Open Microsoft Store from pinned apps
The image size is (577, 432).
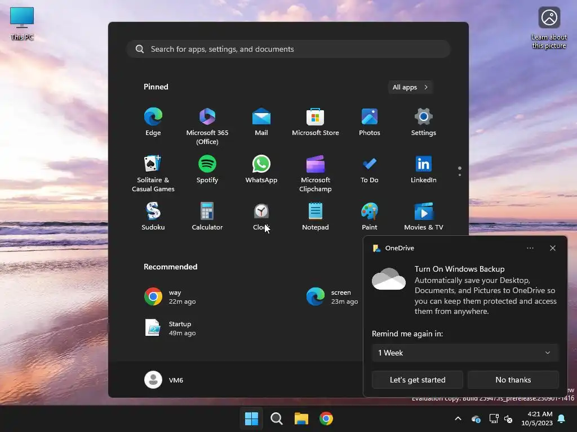pyautogui.click(x=316, y=122)
